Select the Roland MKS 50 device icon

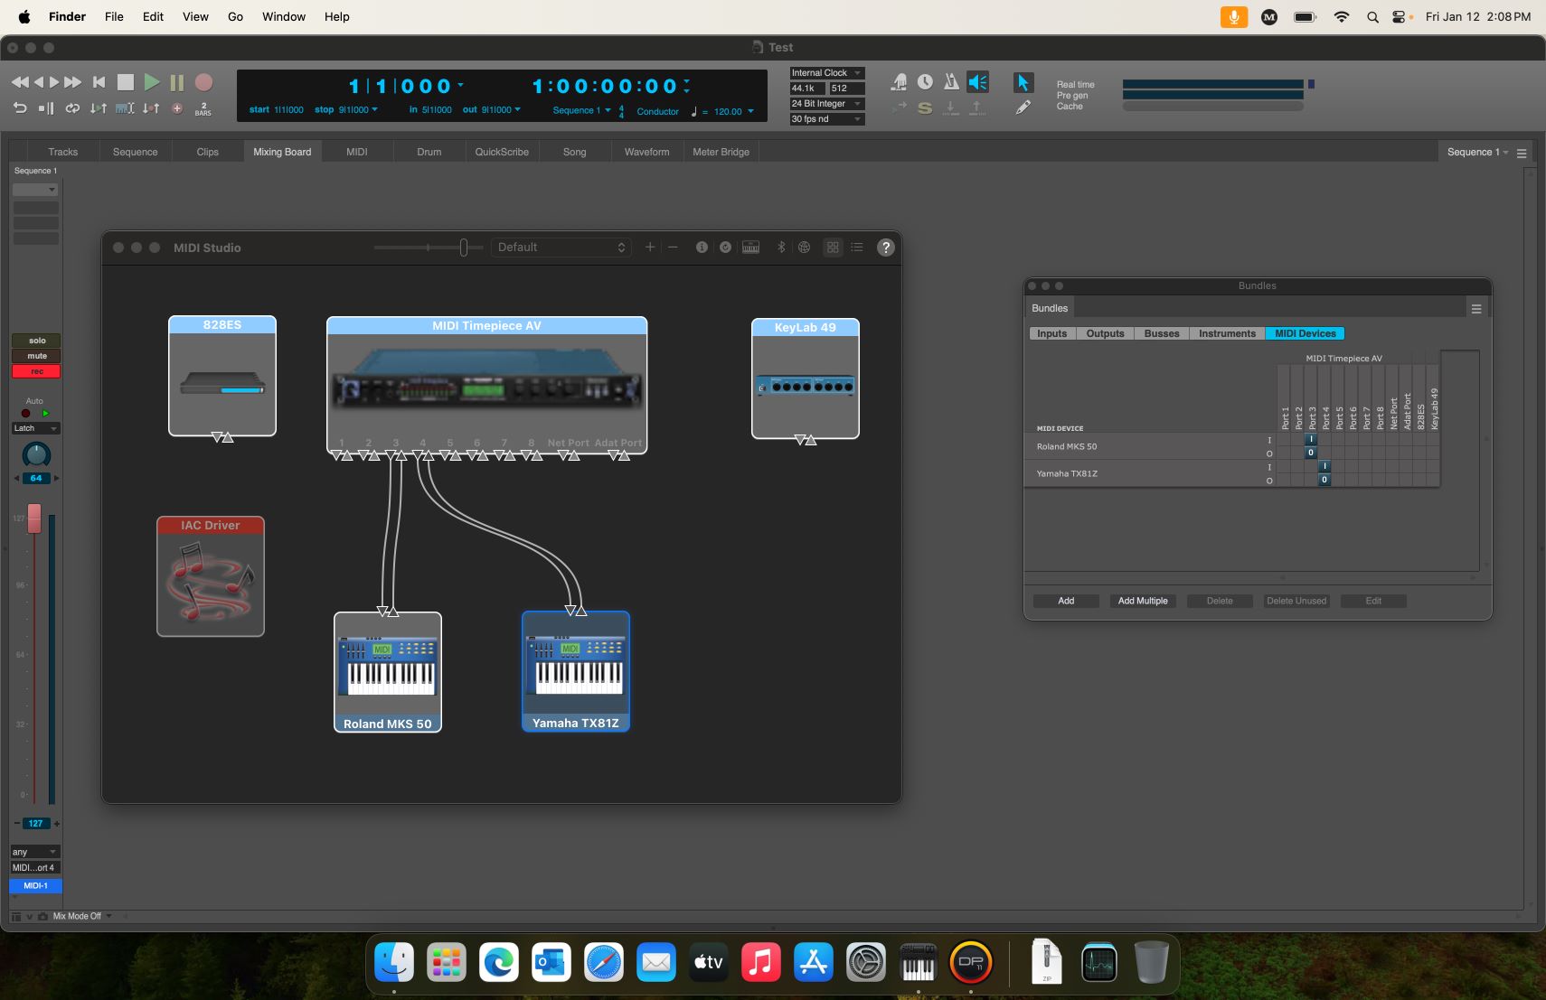[x=388, y=672]
